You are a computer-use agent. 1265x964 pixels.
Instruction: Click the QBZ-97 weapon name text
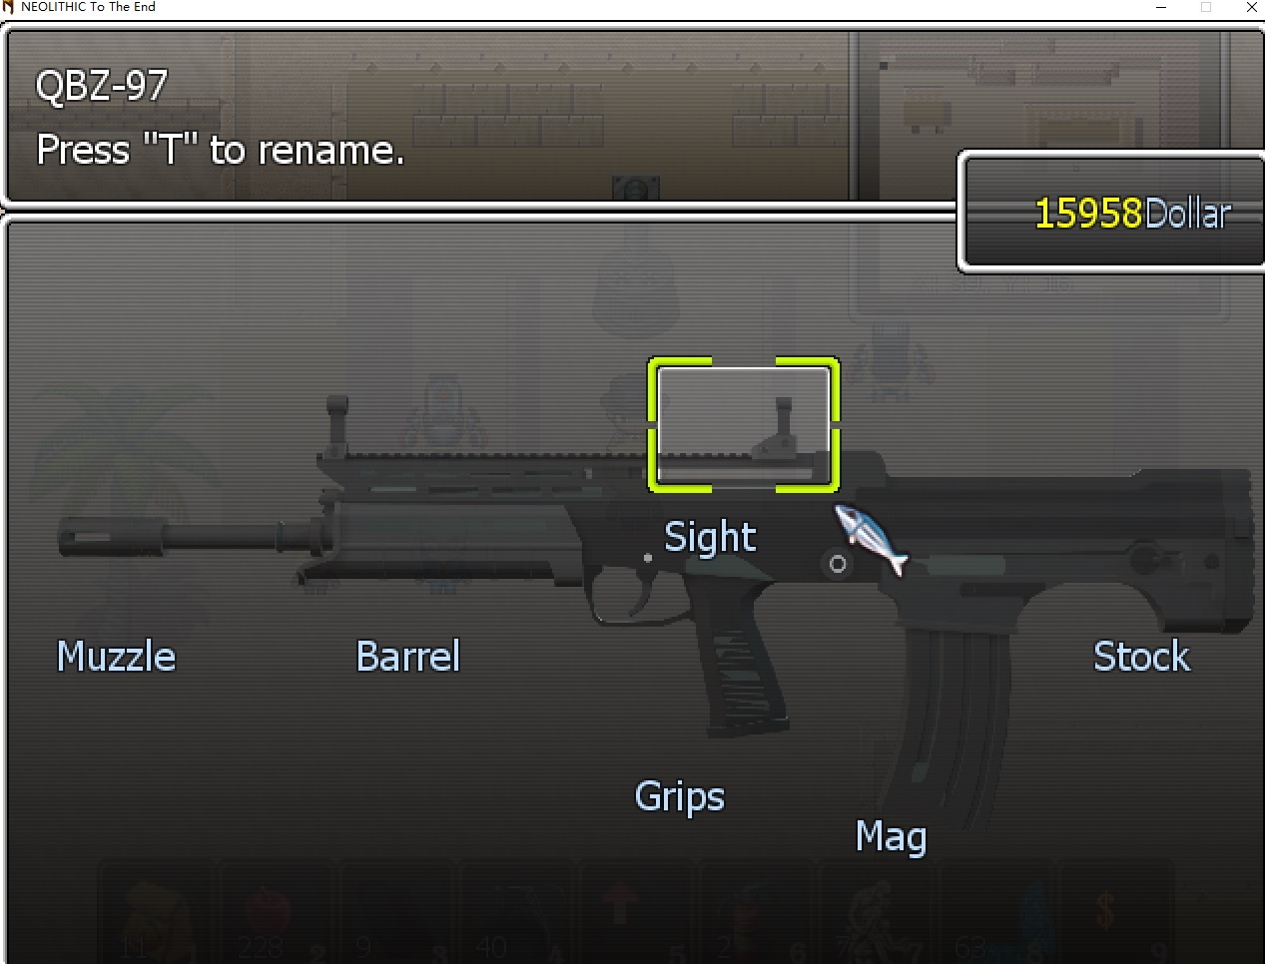(x=101, y=86)
